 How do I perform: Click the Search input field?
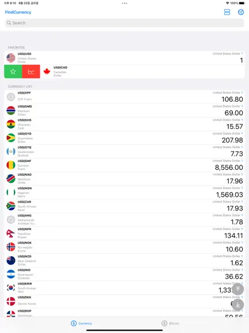[x=124, y=23]
